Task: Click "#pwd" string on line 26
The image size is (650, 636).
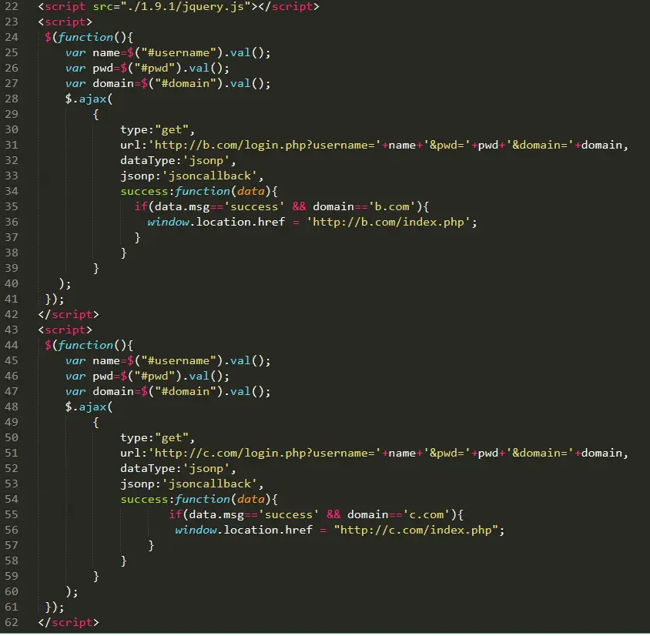Action: click(x=155, y=69)
